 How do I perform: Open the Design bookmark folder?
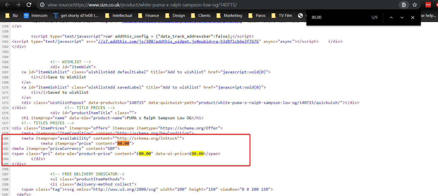(175, 16)
